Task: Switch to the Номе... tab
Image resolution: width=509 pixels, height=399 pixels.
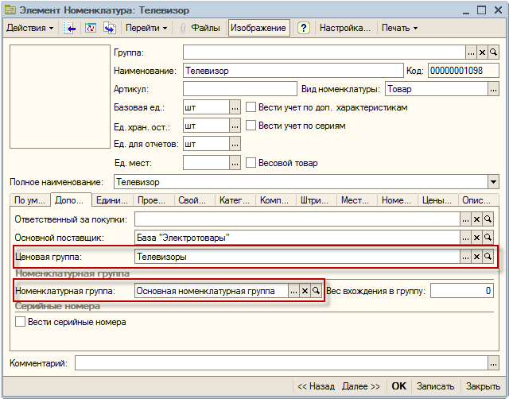Action: 398,200
